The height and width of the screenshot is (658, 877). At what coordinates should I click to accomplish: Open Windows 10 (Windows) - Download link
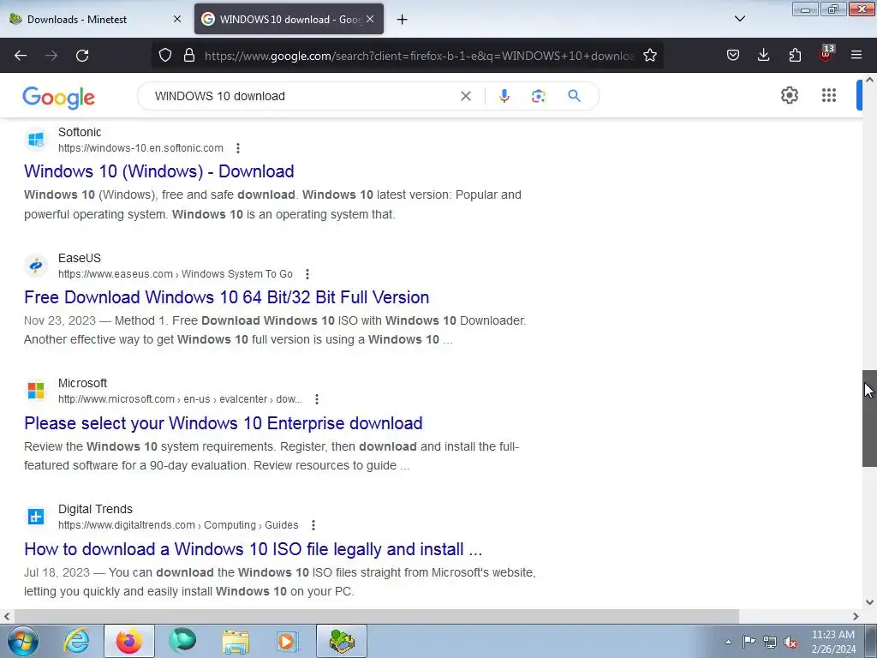click(158, 171)
